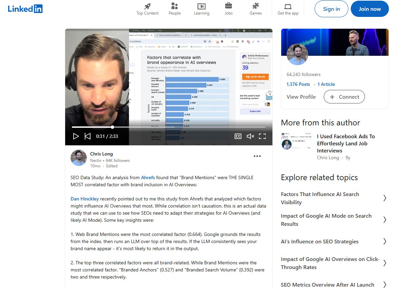This screenshot has height=289, width=397.
Task: Click the LinkedIn logo
Action: (25, 9)
